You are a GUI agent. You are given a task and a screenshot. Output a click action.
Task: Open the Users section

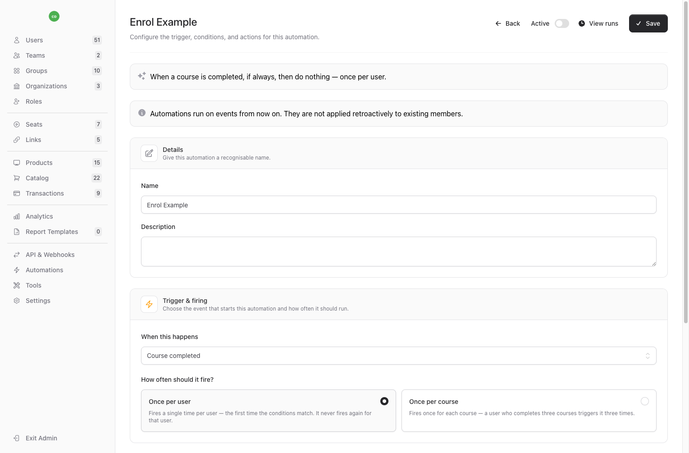point(58,40)
